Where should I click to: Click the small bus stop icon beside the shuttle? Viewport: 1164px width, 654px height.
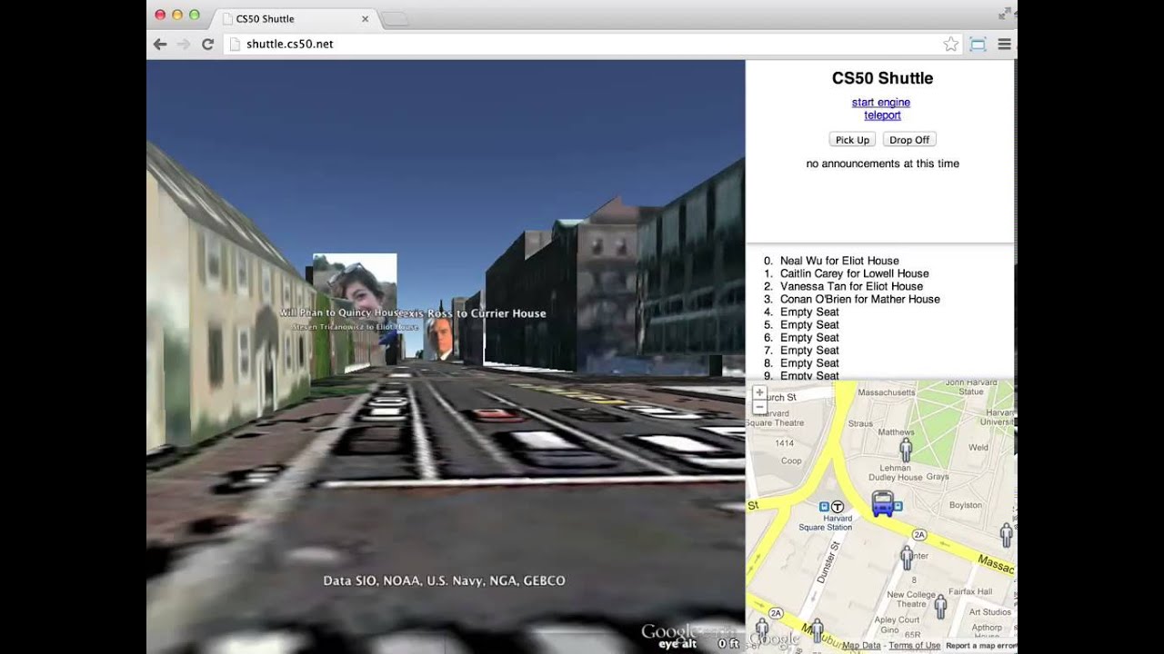point(898,506)
